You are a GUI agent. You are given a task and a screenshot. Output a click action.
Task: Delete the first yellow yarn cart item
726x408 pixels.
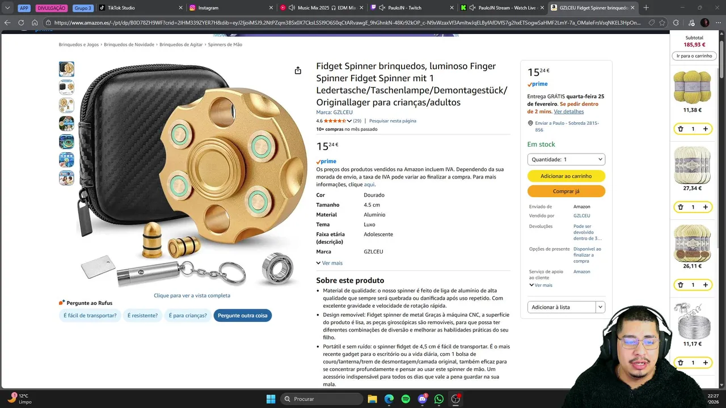[x=681, y=129]
